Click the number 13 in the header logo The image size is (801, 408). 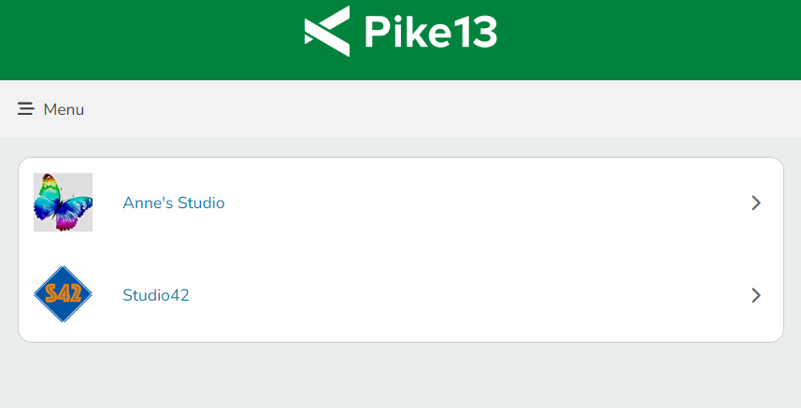(474, 33)
